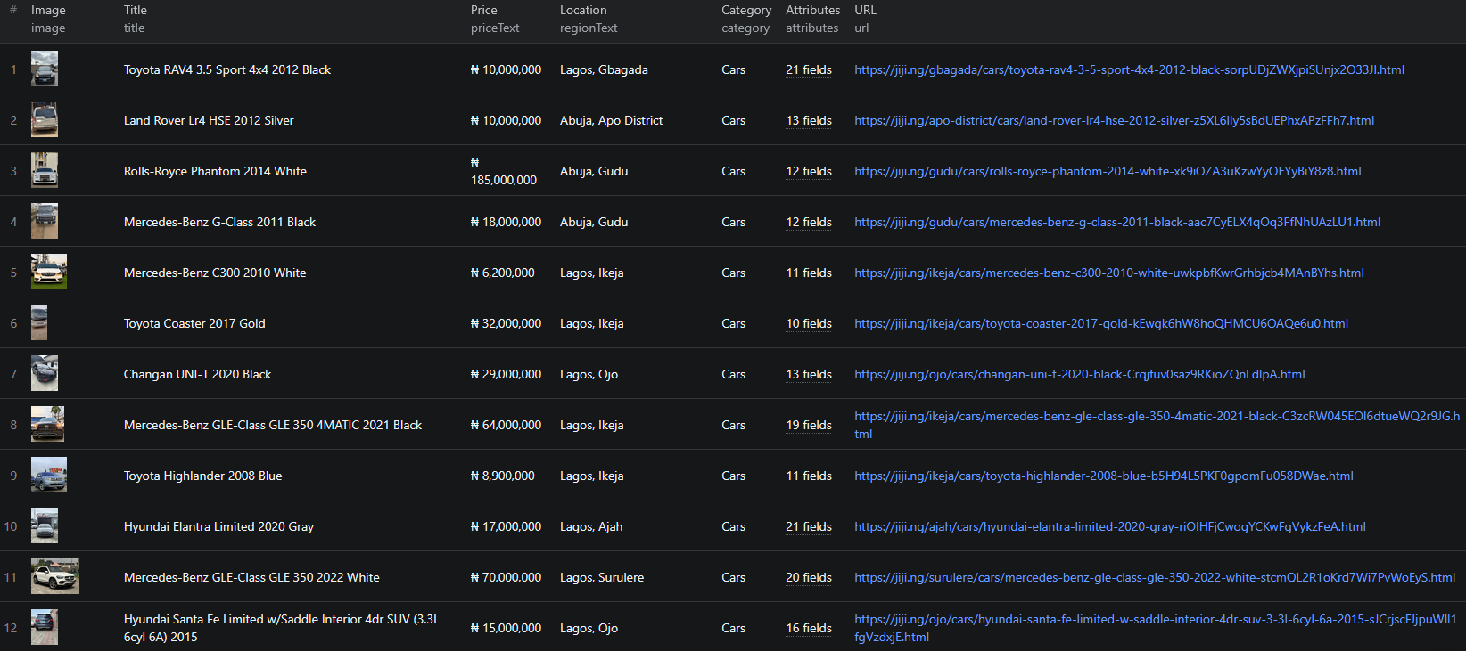The width and height of the screenshot is (1466, 651).
Task: Select the price "₦ 70,000,000"
Action: 506,577
